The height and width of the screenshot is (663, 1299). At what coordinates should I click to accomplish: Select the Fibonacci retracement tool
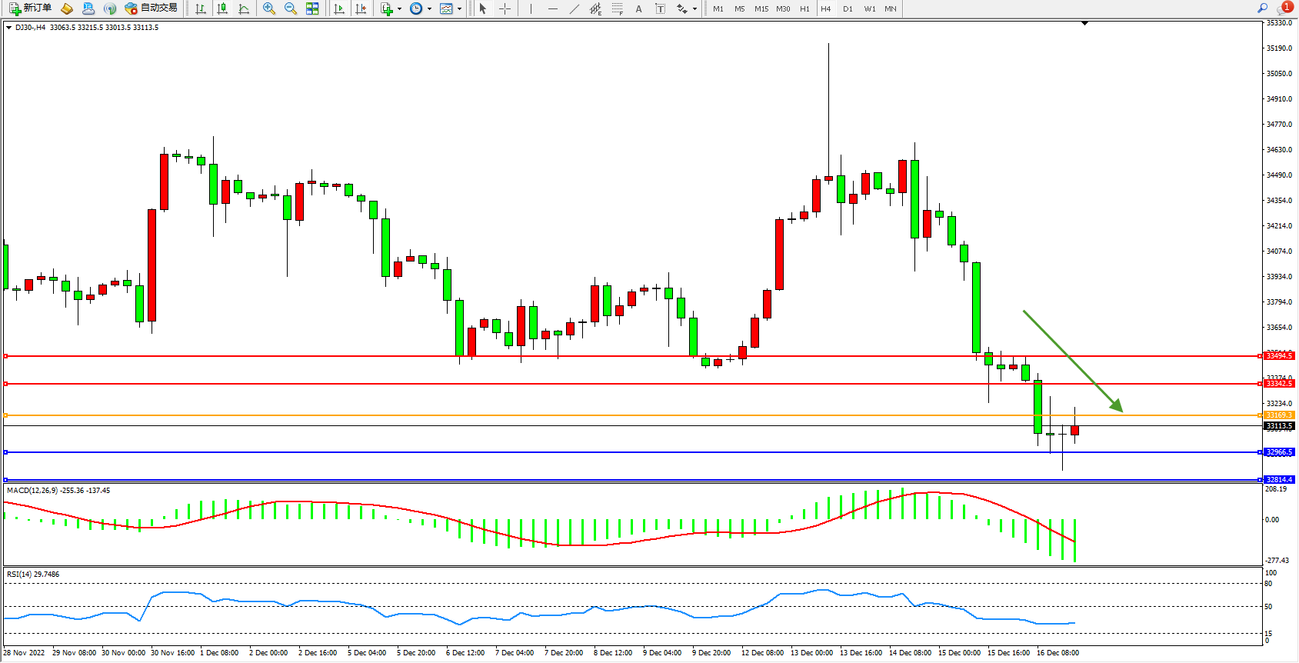(x=618, y=8)
